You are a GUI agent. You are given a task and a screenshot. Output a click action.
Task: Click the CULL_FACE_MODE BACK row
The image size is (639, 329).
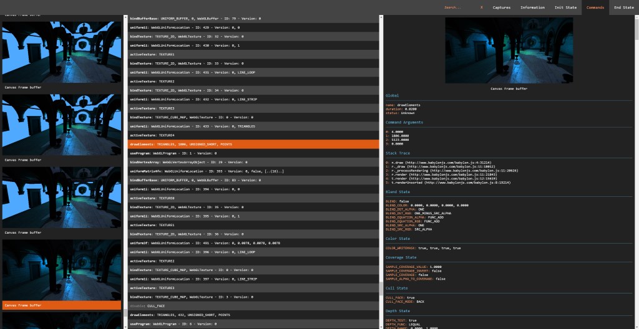coord(405,302)
